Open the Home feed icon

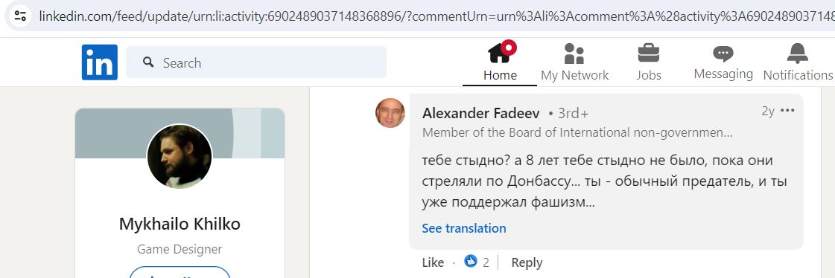pos(501,52)
